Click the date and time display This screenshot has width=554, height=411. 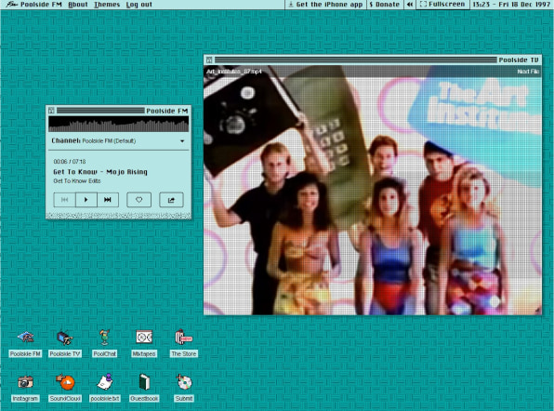click(x=511, y=5)
